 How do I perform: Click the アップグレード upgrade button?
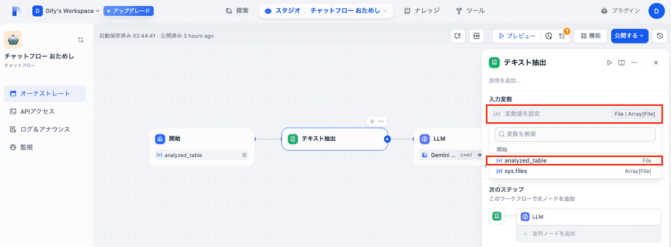[129, 11]
